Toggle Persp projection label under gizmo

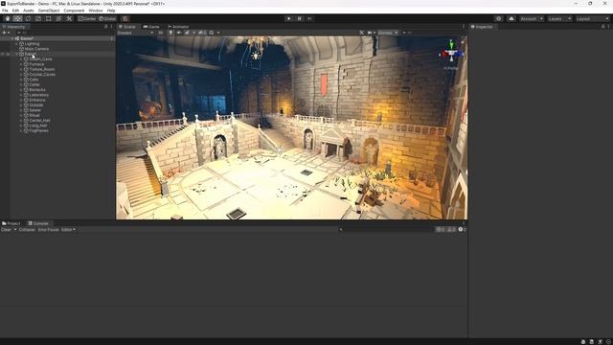451,68
